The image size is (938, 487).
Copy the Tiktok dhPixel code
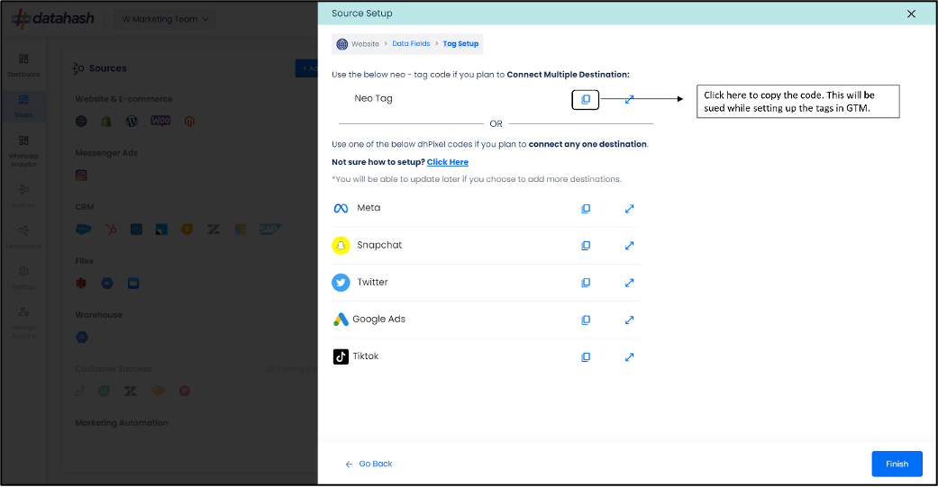pos(586,356)
